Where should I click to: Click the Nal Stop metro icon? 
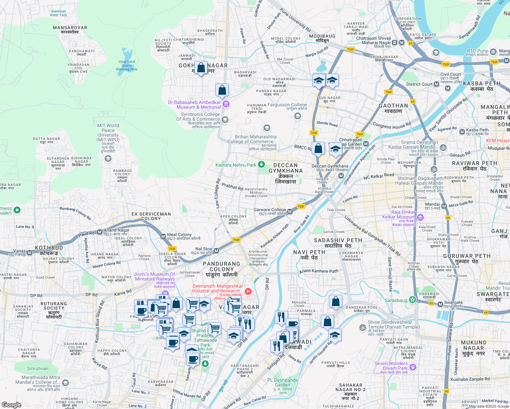pos(216,251)
